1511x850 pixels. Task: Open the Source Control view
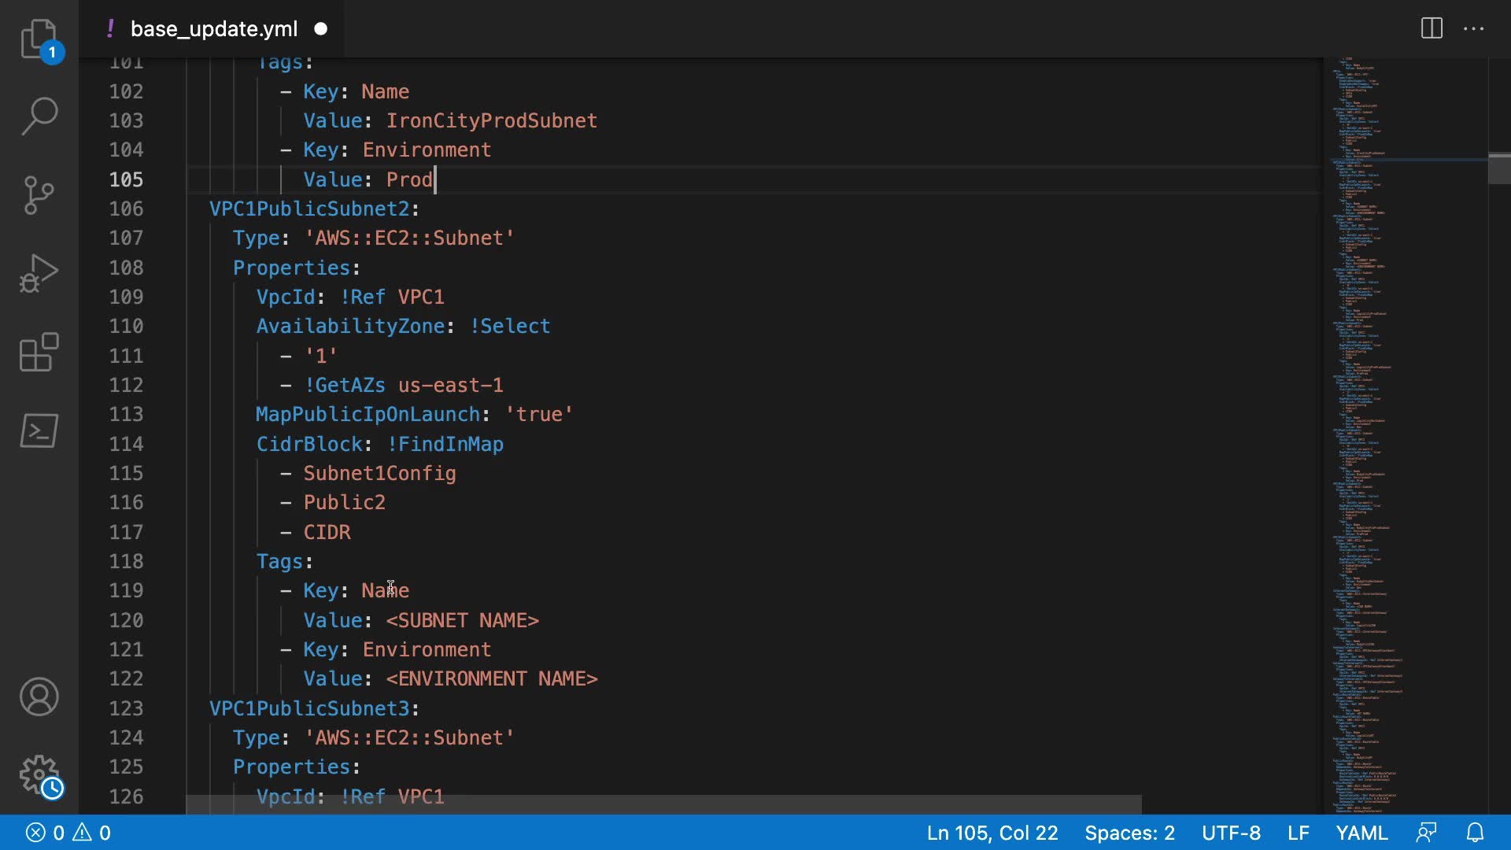(39, 194)
